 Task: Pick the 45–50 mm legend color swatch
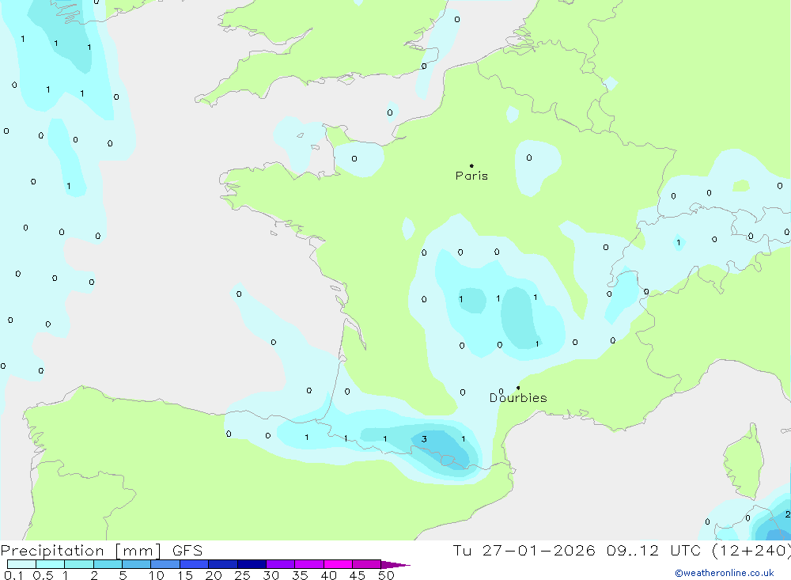pos(367,564)
